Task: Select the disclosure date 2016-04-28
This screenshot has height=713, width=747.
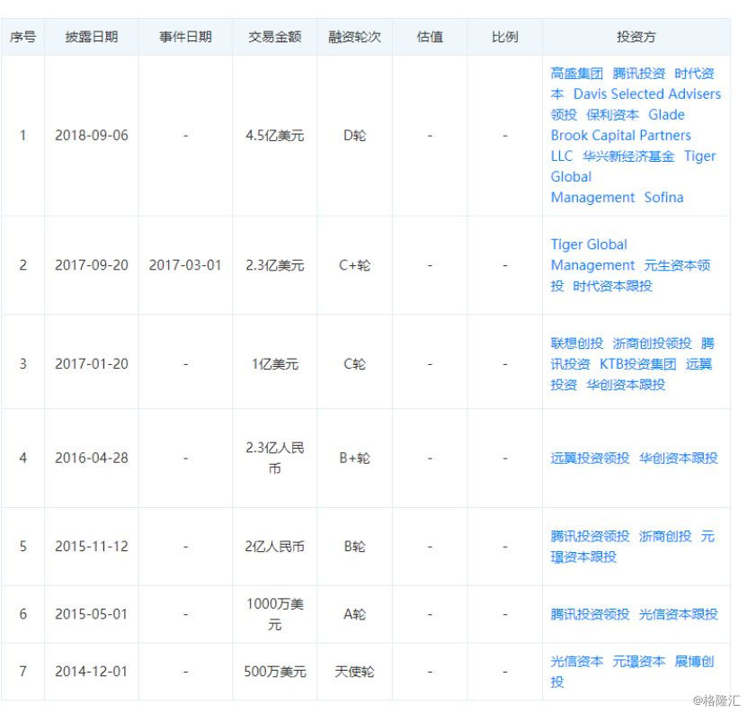Action: pos(92,458)
